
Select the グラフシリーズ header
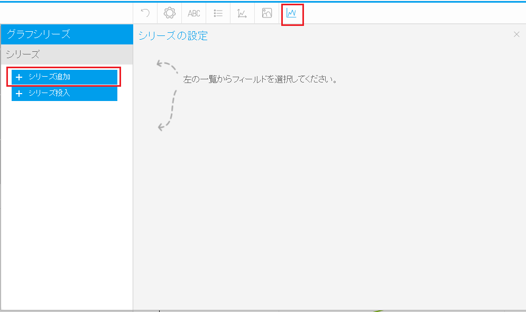coord(67,34)
